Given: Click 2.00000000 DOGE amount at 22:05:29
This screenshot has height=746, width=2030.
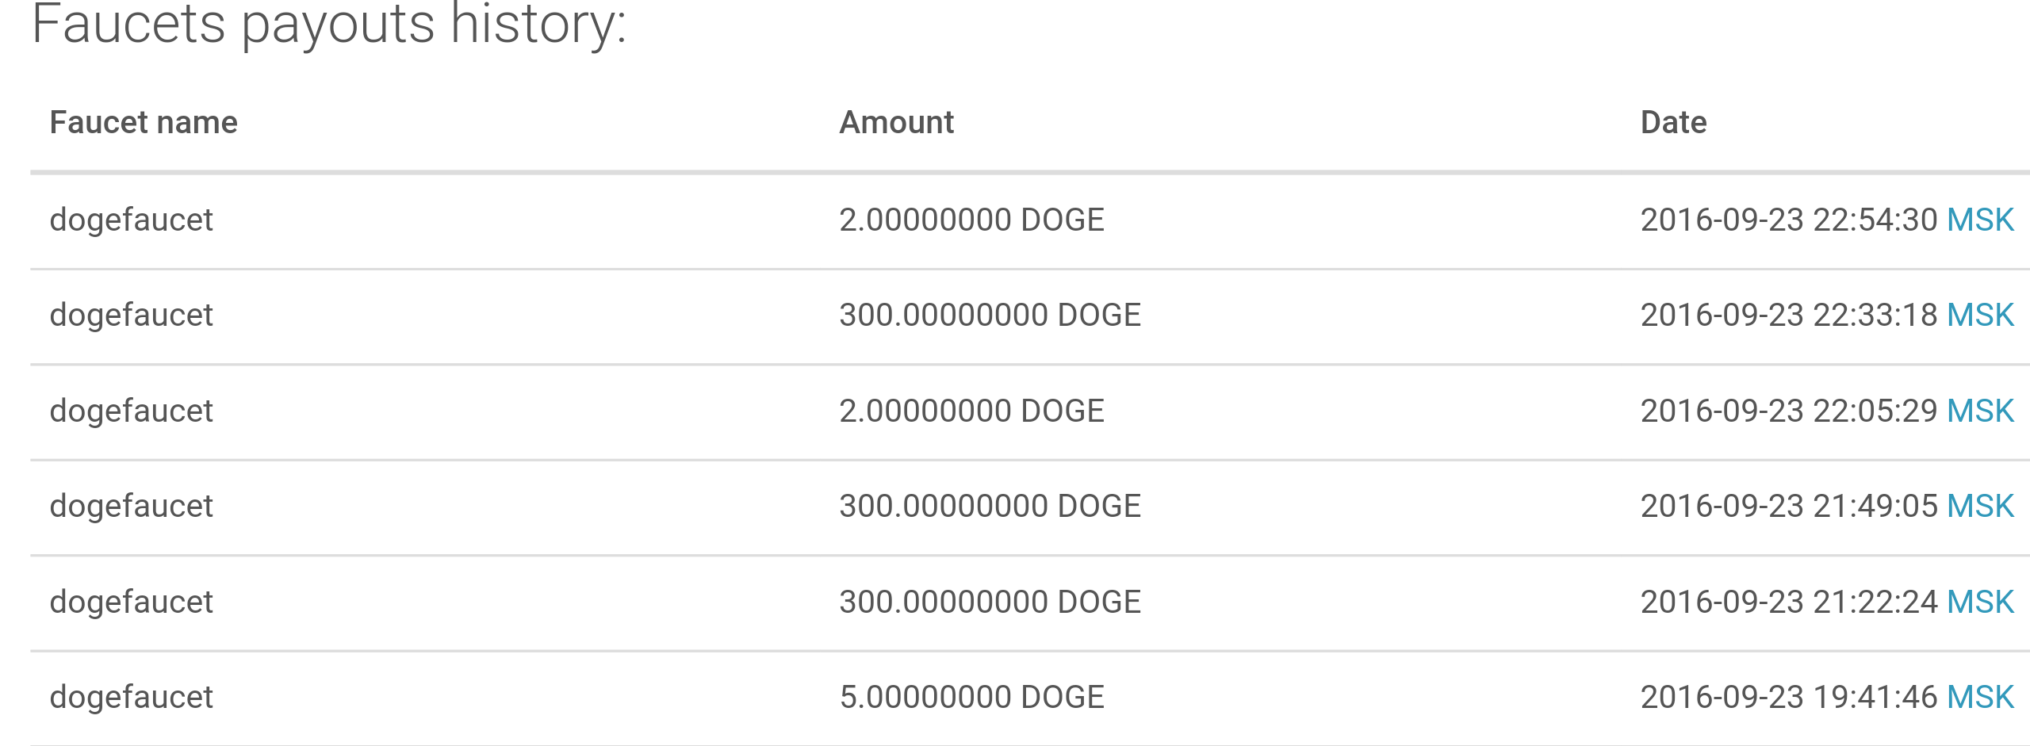Looking at the screenshot, I should (971, 411).
